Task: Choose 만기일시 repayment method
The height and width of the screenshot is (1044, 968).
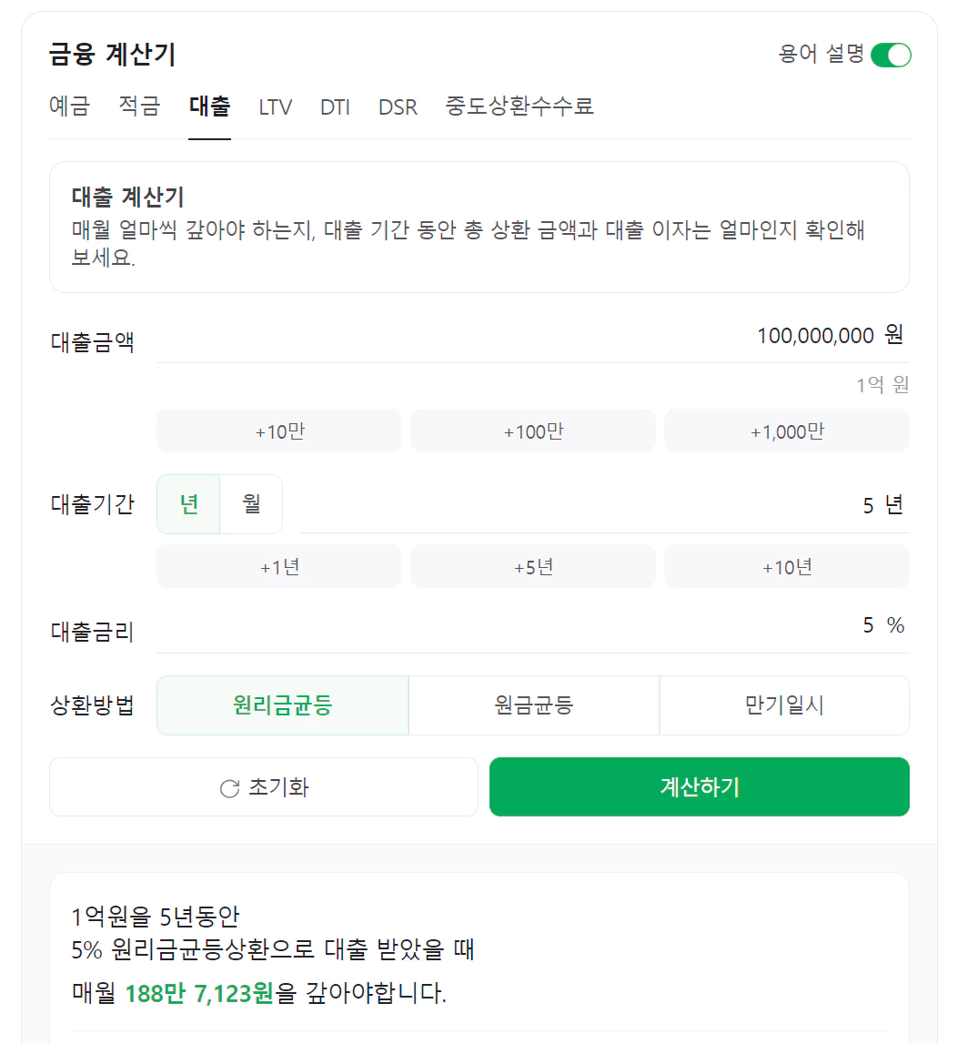Action: tap(784, 705)
